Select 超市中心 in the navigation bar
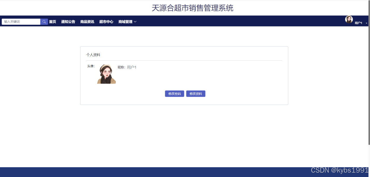This screenshot has width=370, height=177. point(106,22)
